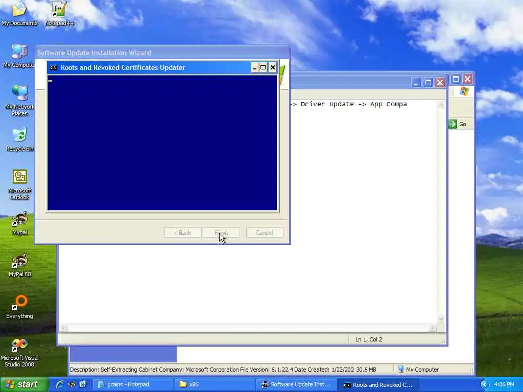Close the x86 Explorer window

(468, 79)
